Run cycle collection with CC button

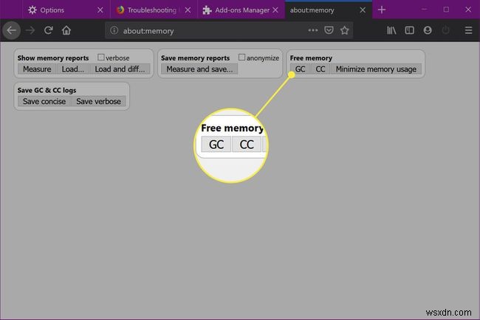click(x=320, y=69)
